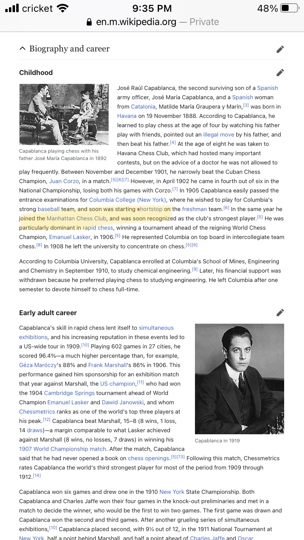Tap the Childhood subsection heading
This screenshot has height=540, width=304.
[x=36, y=73]
